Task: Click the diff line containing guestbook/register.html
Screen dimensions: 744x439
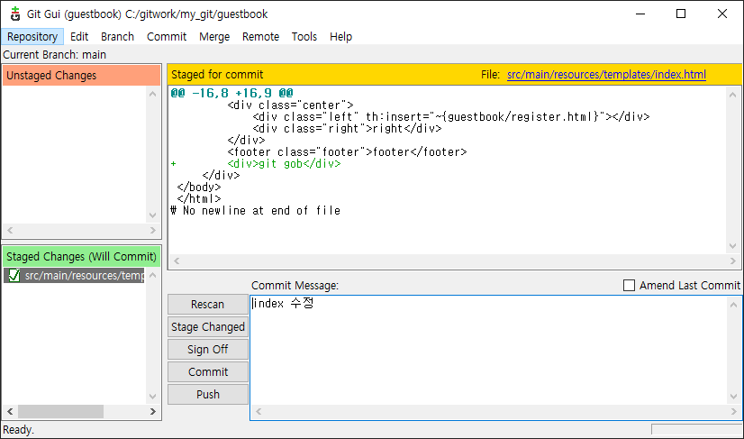Action: pos(451,117)
